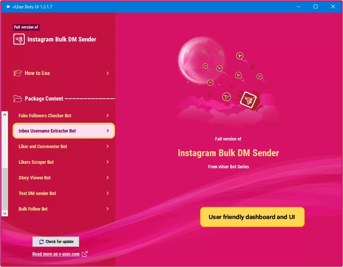
Task: Select Inbox Username Extractor Bot
Action: pyautogui.click(x=64, y=131)
